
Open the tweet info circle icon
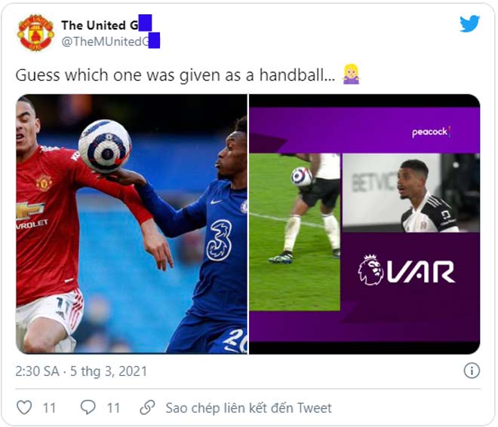click(x=472, y=371)
